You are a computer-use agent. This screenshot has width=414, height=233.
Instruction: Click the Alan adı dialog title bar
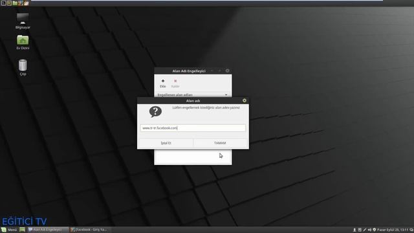pyautogui.click(x=193, y=101)
